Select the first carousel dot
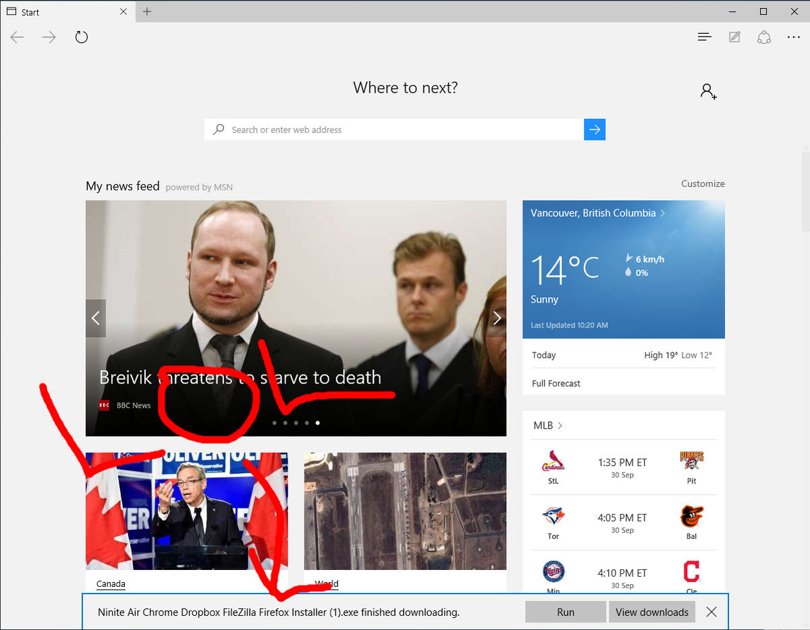 pyautogui.click(x=274, y=423)
